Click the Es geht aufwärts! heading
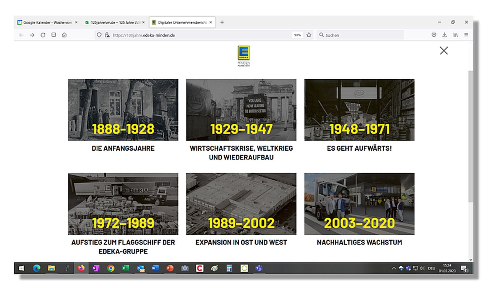 359,148
